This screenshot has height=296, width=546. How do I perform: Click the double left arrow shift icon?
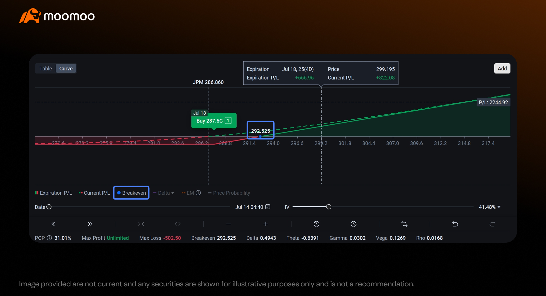(x=53, y=224)
